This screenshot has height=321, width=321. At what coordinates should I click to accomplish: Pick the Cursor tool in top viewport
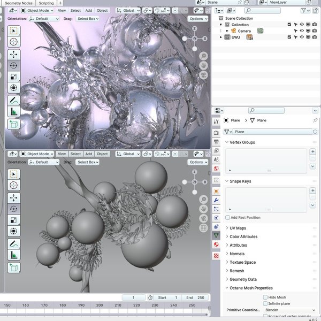click(x=13, y=42)
